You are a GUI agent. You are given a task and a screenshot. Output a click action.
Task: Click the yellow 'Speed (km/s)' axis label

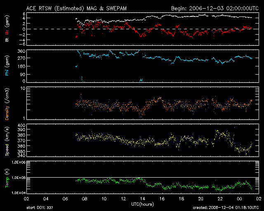pyautogui.click(x=7, y=141)
